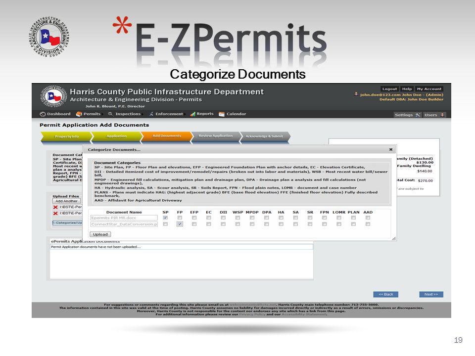Screen dimensions: 475x356
Task: Click the Add Another button
Action: [67, 201]
